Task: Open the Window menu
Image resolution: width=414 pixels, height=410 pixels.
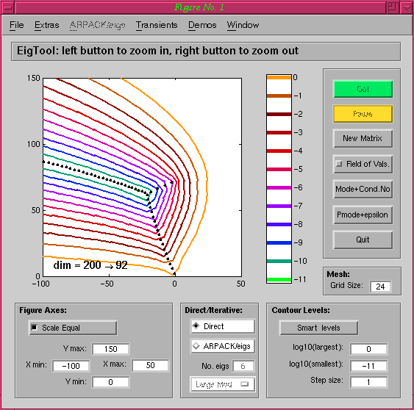Action: [243, 25]
